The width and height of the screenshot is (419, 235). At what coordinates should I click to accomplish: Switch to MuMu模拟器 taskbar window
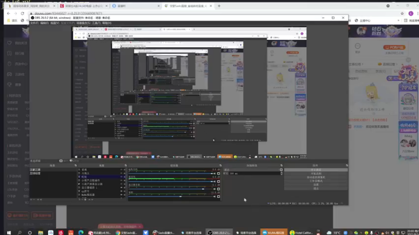pyautogui.click(x=273, y=232)
